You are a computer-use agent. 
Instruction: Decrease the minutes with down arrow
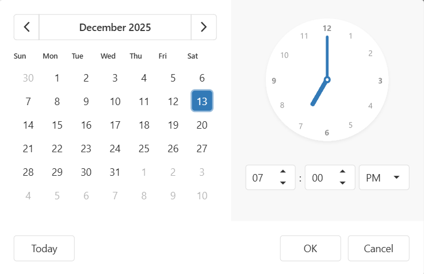tap(342, 183)
